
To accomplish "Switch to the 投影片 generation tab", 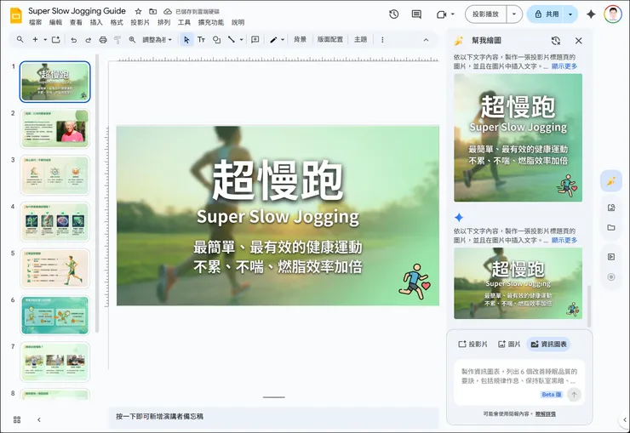I will click(472, 344).
